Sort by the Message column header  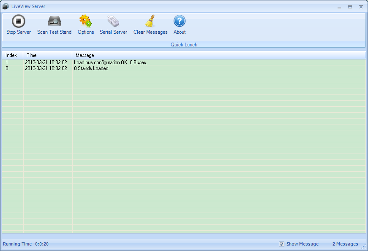point(219,55)
